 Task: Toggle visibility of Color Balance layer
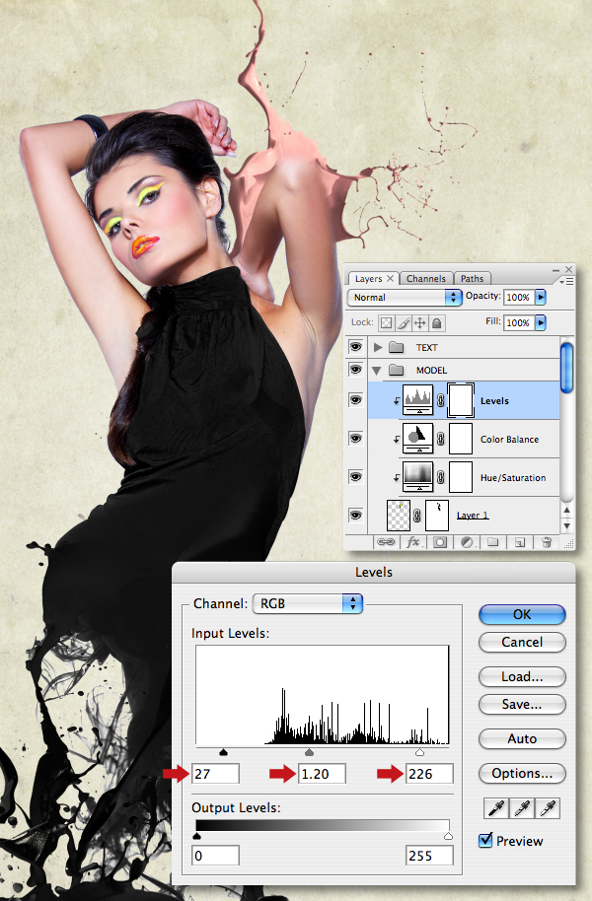coord(356,439)
